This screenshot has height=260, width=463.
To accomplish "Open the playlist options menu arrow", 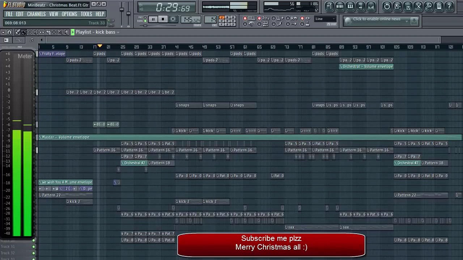I will point(3,32).
